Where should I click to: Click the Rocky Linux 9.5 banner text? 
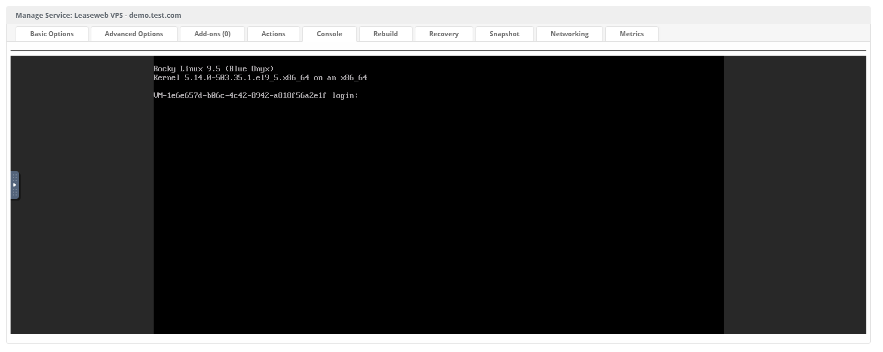tap(214, 69)
